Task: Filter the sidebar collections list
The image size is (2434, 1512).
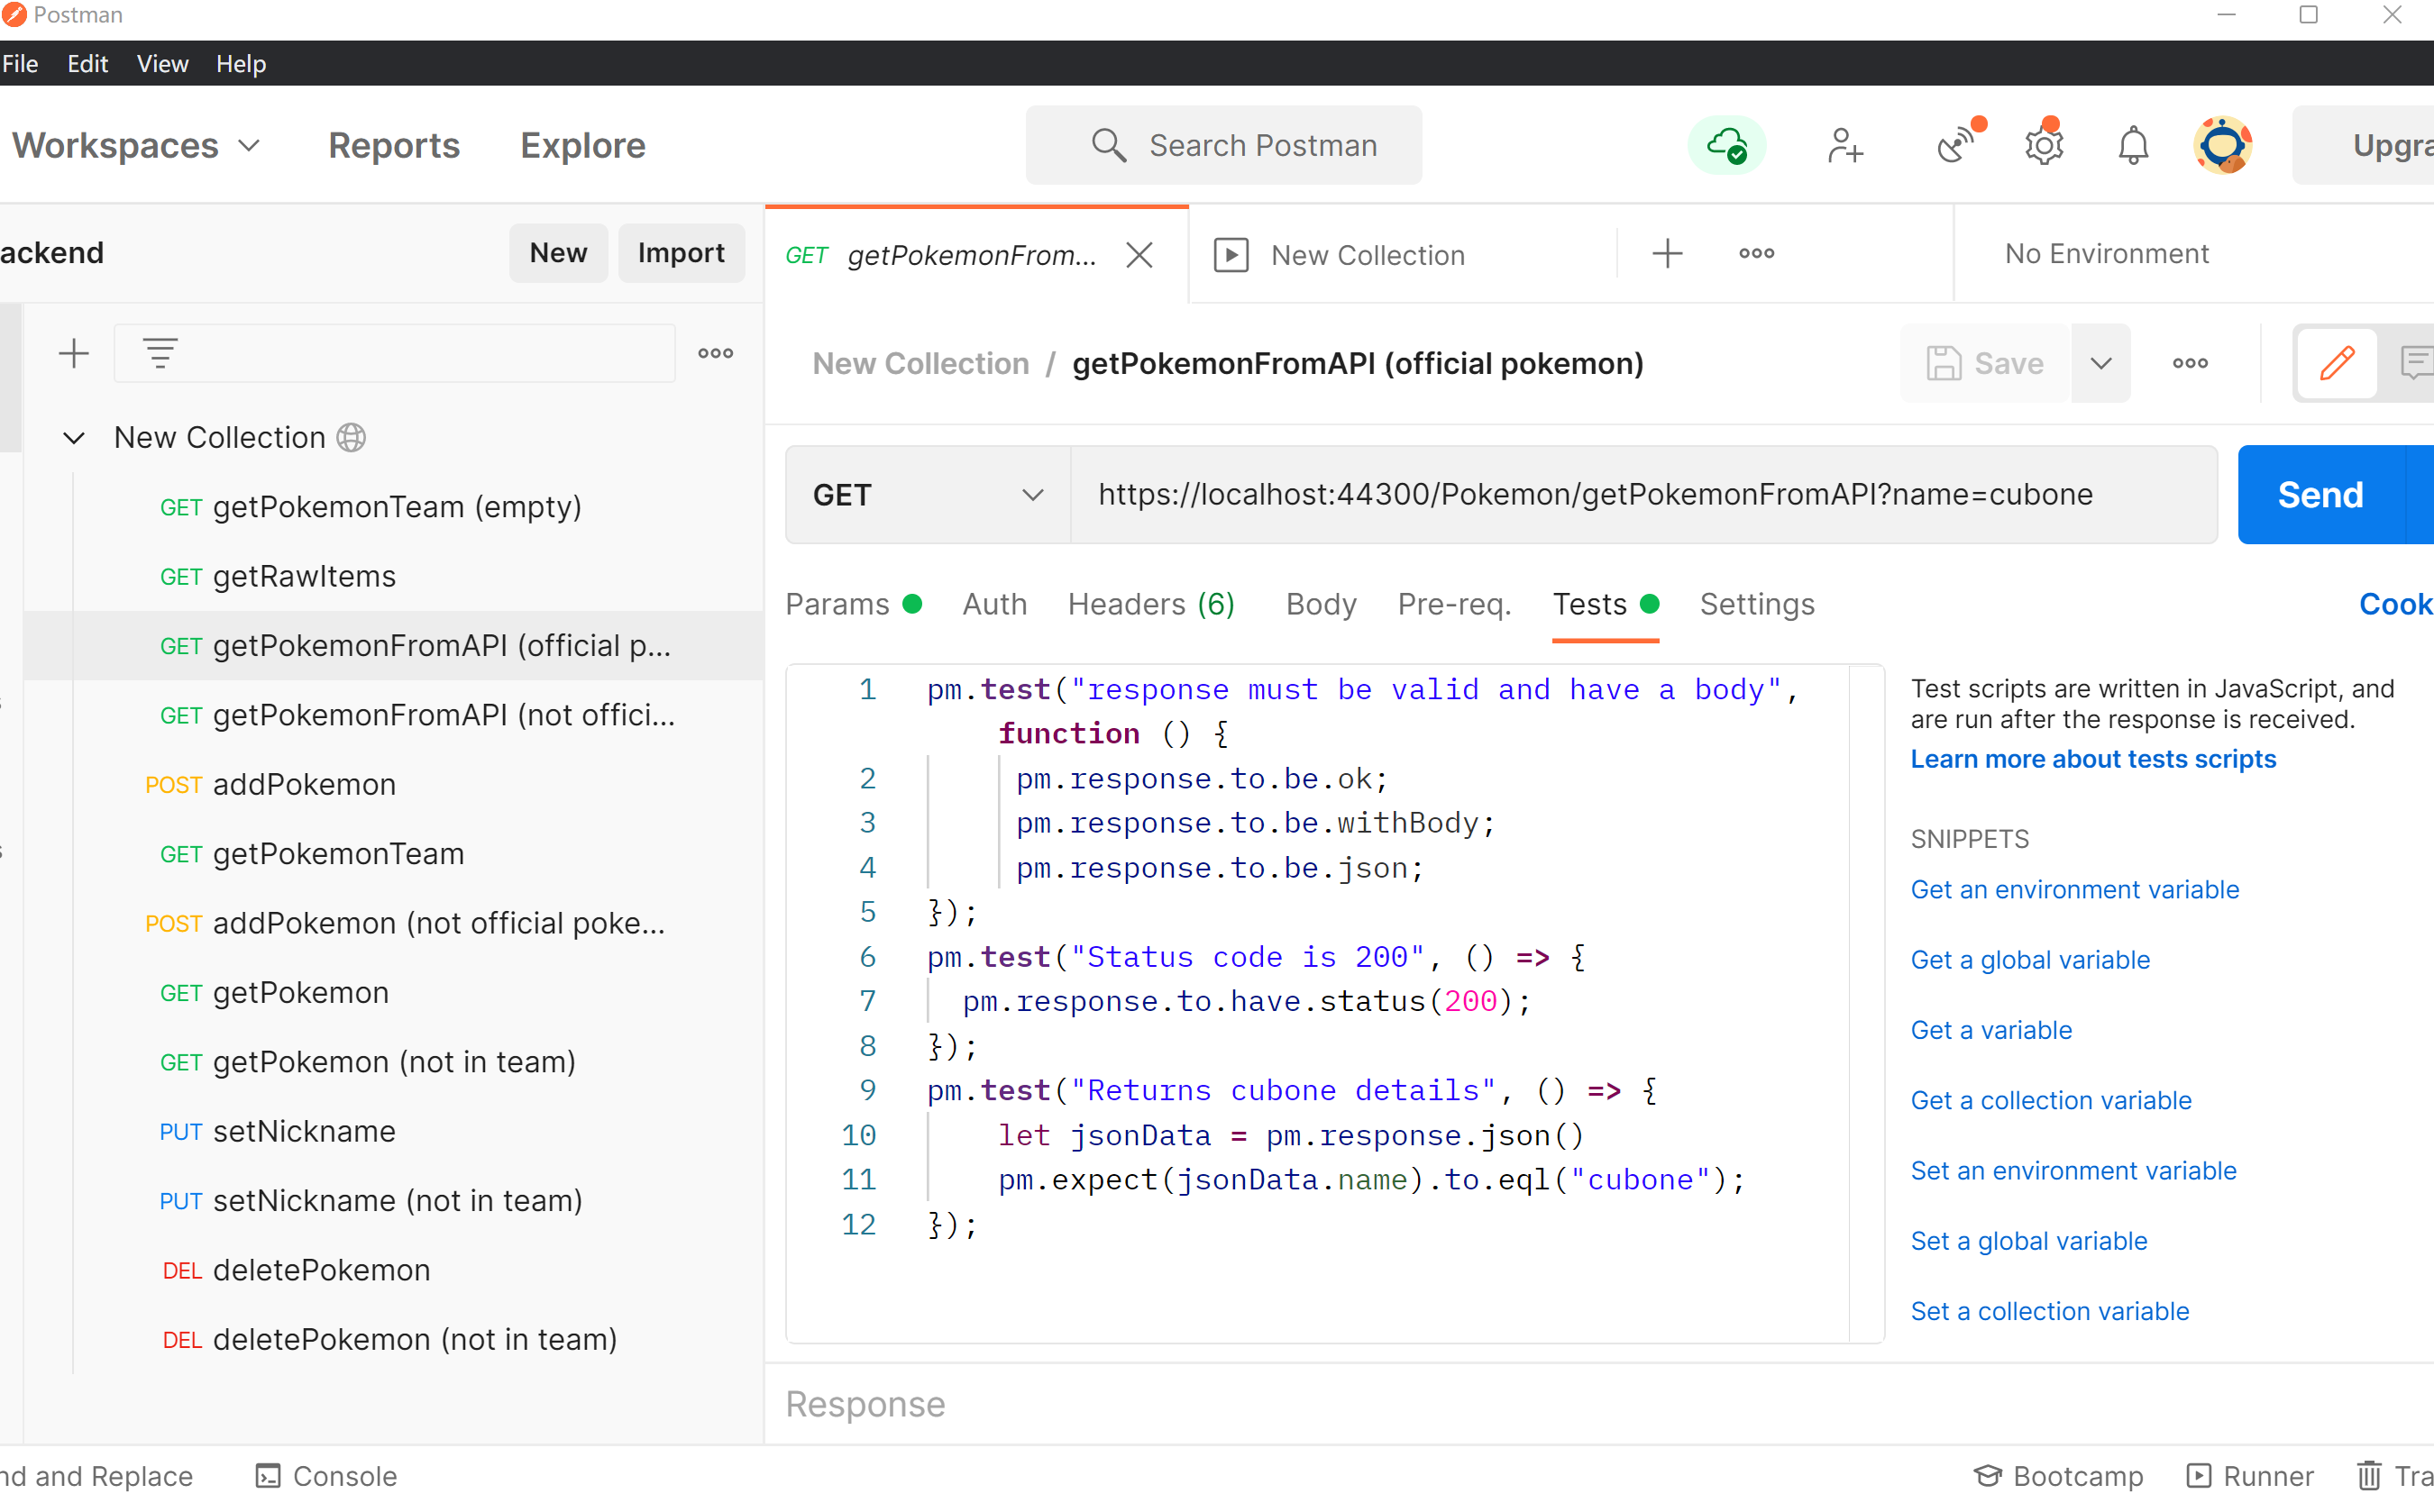Action: [160, 352]
